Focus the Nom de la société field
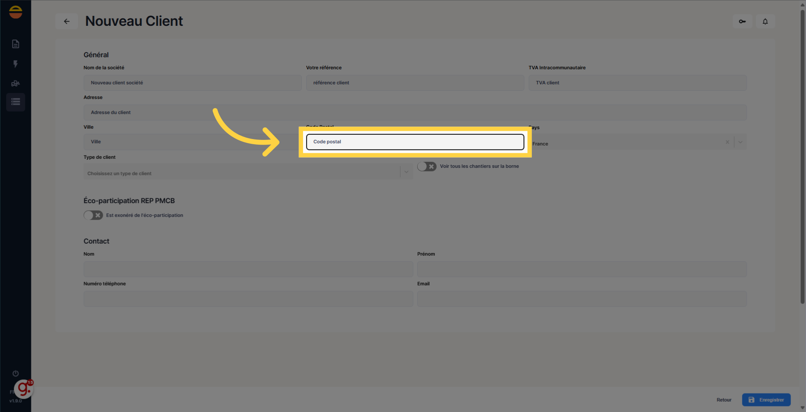Image resolution: width=806 pixels, height=412 pixels. pyautogui.click(x=192, y=83)
